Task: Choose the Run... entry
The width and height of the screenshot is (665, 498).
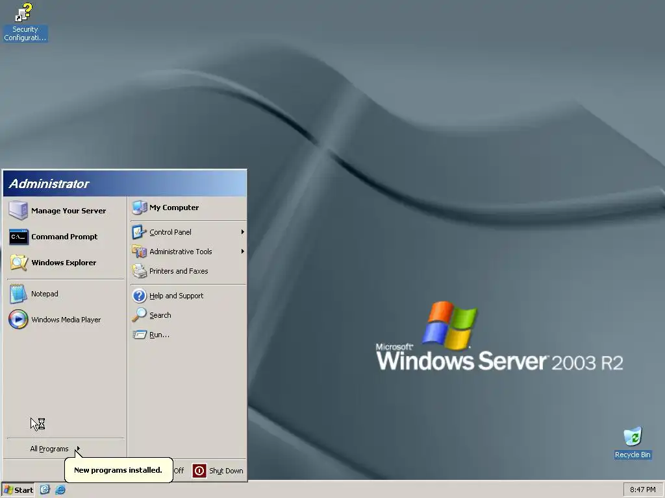Action: click(188, 335)
